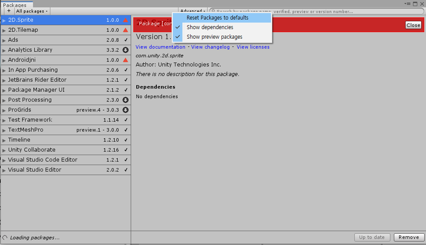Click the plus icon to add a package
426x245 pixels.
pyautogui.click(x=9, y=11)
